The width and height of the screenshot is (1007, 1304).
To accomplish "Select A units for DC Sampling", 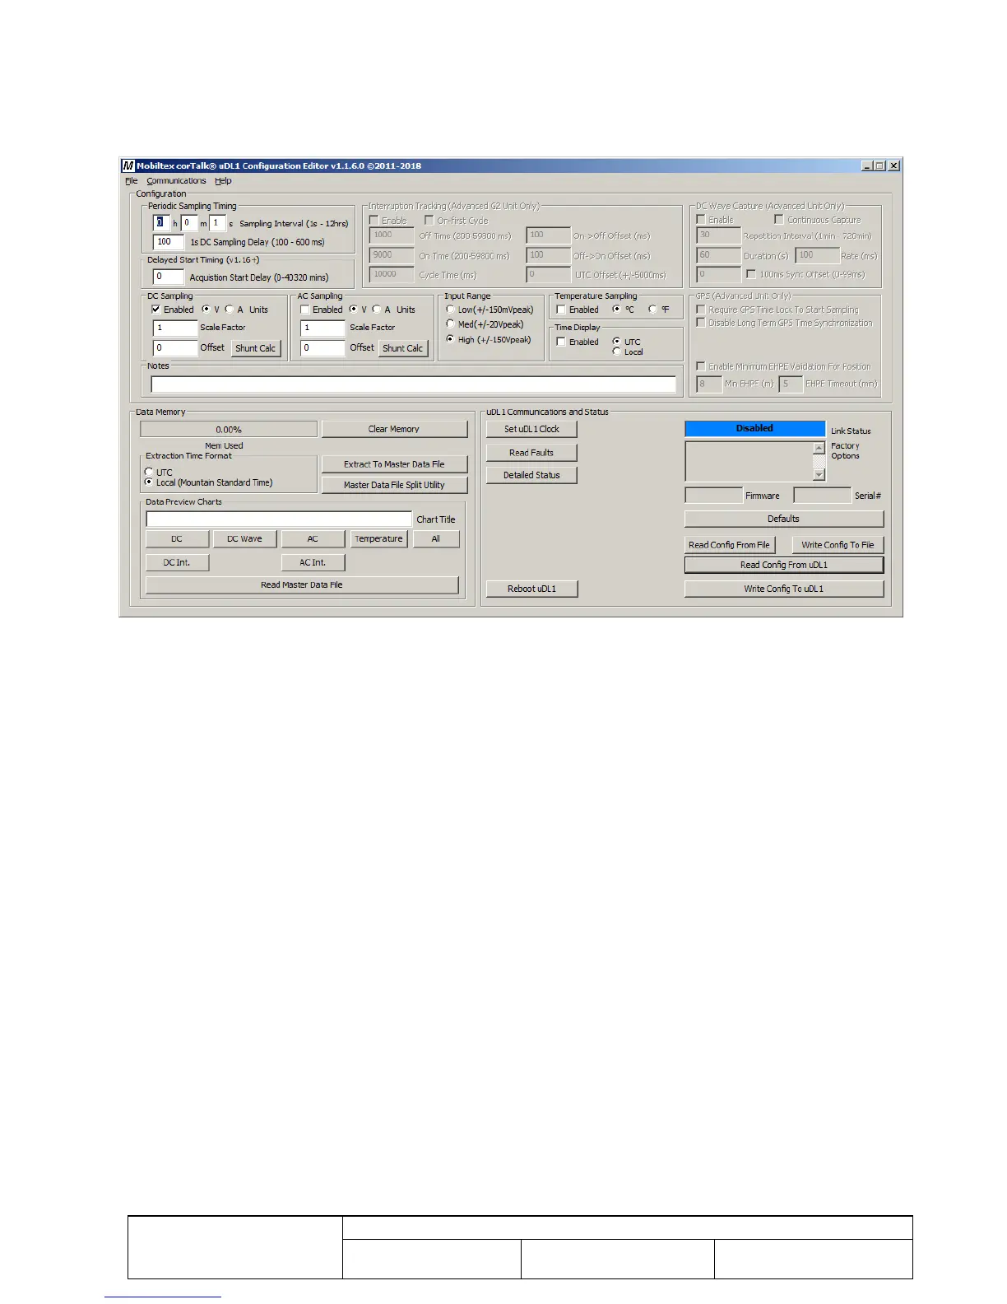I will 230,310.
